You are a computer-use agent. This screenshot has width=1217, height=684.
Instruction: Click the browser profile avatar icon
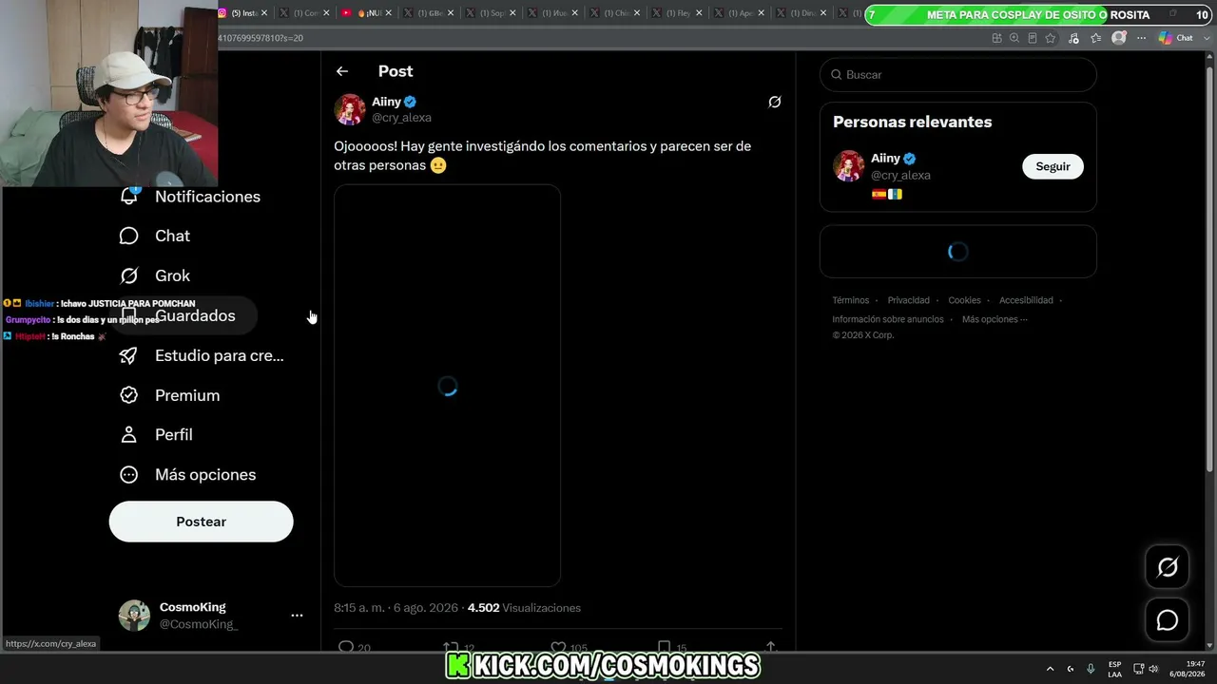click(1119, 38)
